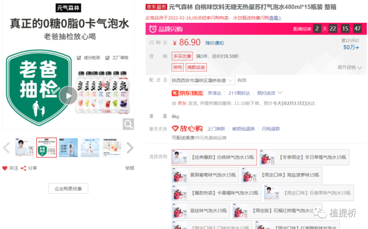This screenshot has height=229, width=368.
Task: Click the 京东超市 badge
Action: point(156,7)
